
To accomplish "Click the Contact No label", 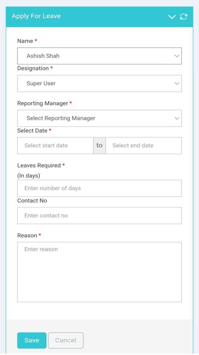I will [32, 201].
